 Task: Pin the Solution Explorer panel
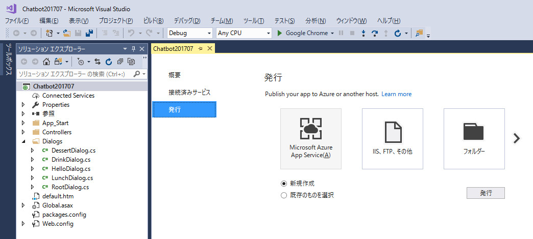pos(134,49)
